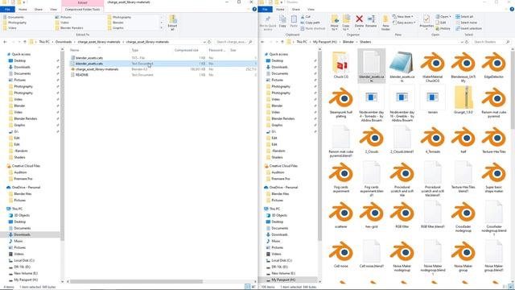Open the View tab in Shaders window

point(311,9)
